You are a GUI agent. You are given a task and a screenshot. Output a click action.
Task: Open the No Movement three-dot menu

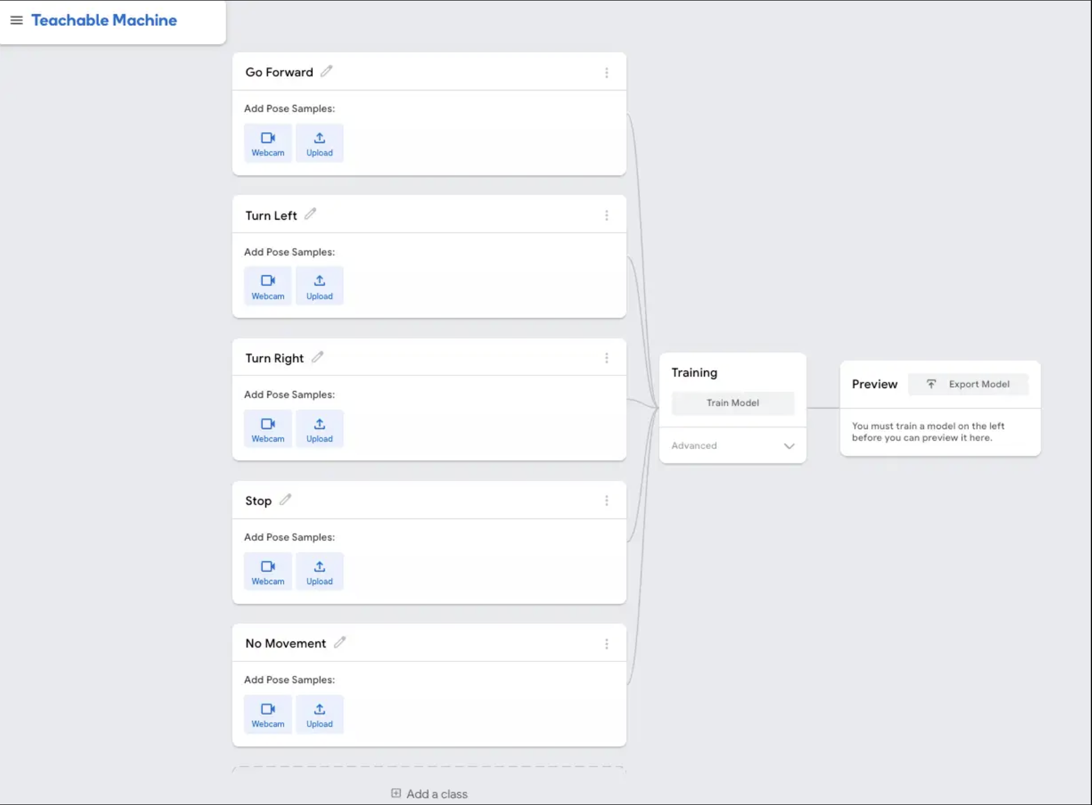pos(606,644)
